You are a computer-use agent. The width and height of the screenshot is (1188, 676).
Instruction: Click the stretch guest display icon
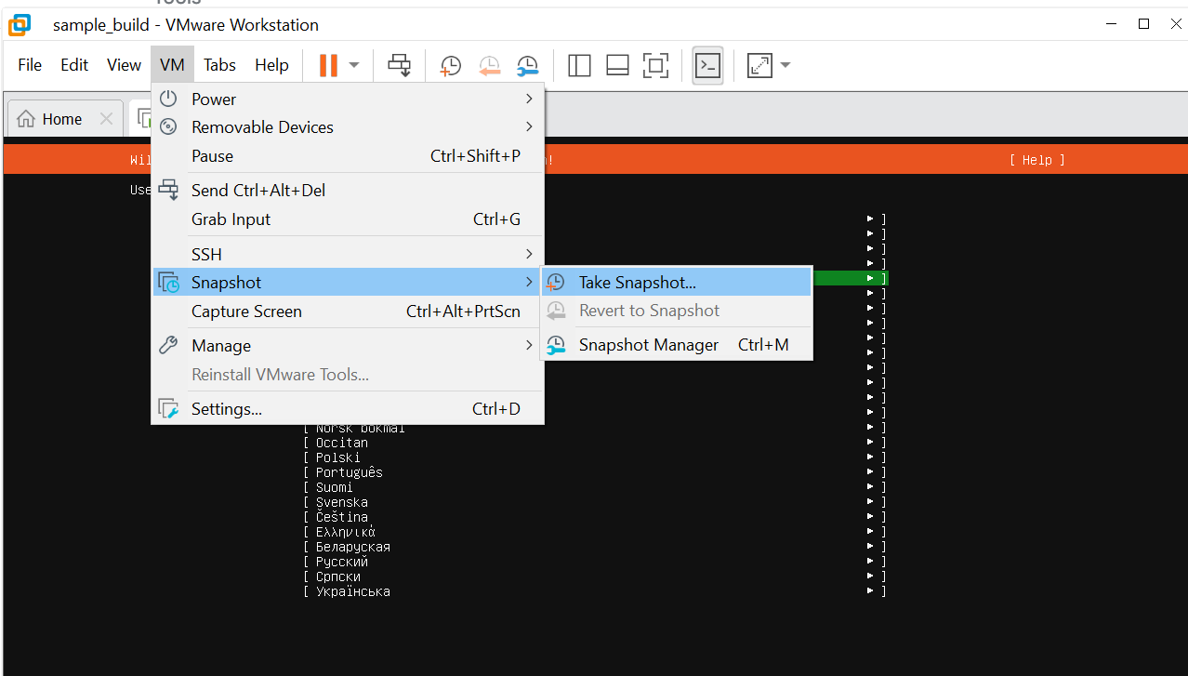tap(759, 65)
